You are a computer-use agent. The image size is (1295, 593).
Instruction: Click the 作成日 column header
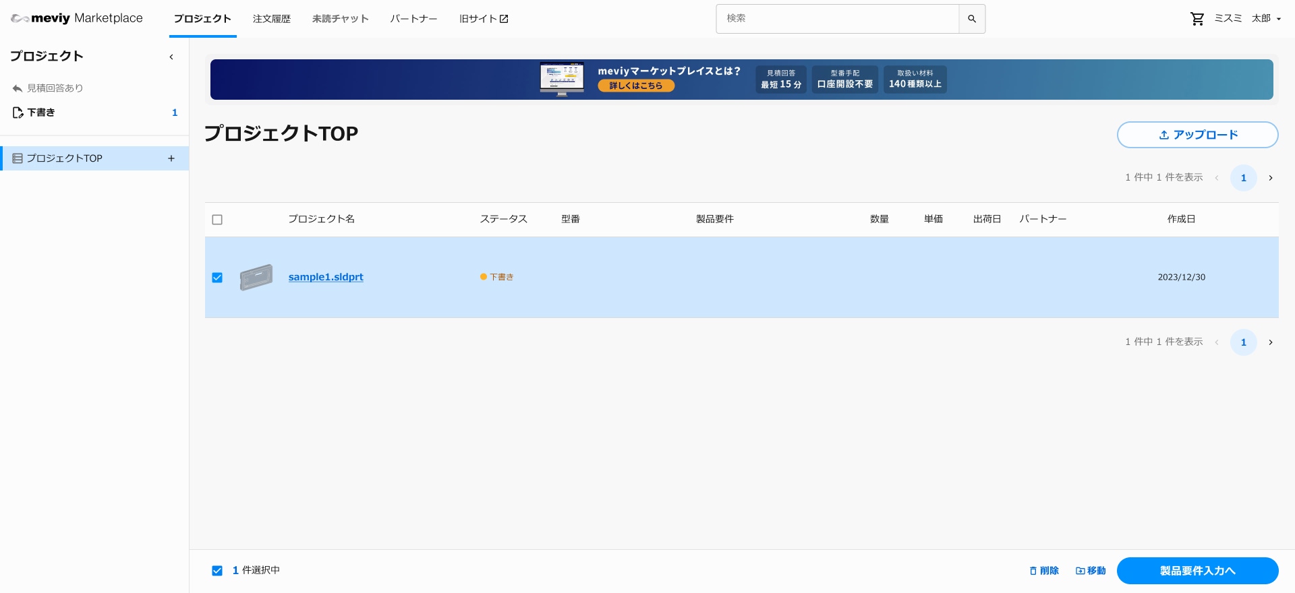click(1182, 219)
